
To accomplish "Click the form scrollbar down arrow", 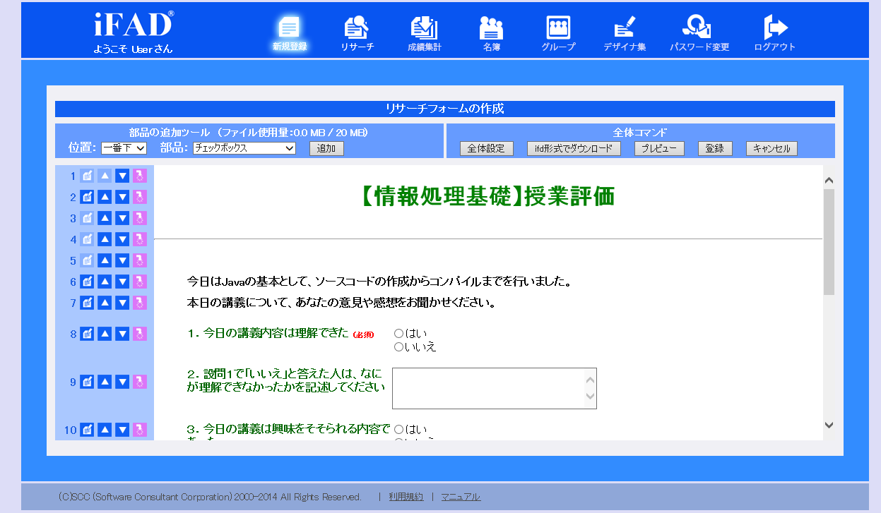I will coord(829,425).
